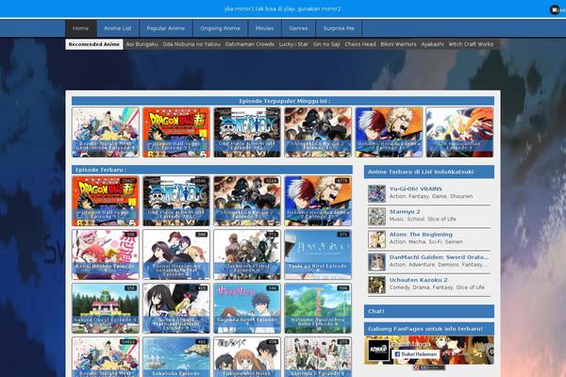566x377 pixels.
Task: Open the Chat! panel header
Action: [x=429, y=311]
